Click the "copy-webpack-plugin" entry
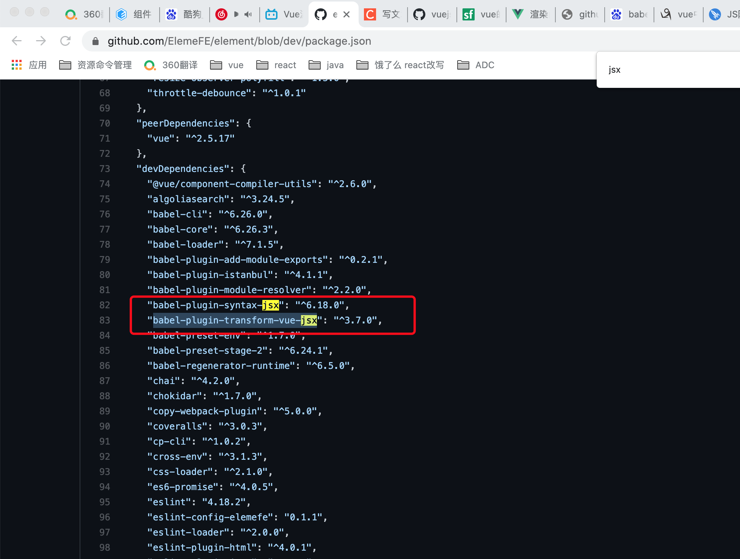Screen dimensions: 740x559 click(x=235, y=411)
